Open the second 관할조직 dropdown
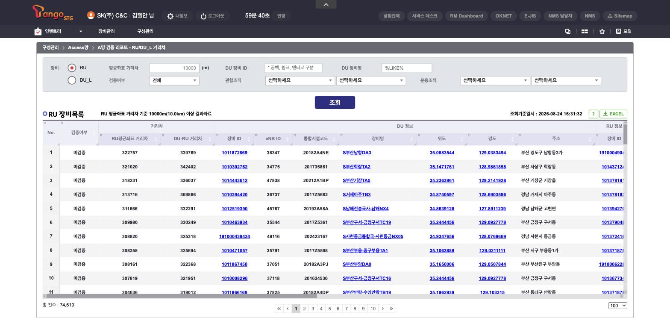The width and height of the screenshot is (670, 330). pyautogui.click(x=371, y=80)
